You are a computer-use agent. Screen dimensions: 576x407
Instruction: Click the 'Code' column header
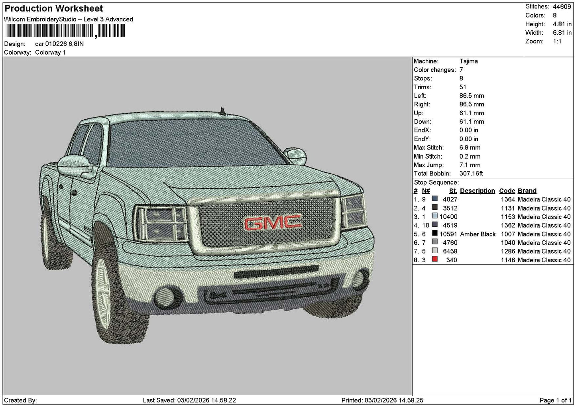click(x=507, y=191)
